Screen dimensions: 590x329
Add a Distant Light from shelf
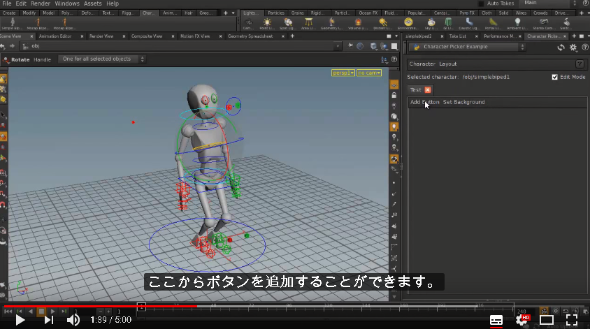coord(382,24)
